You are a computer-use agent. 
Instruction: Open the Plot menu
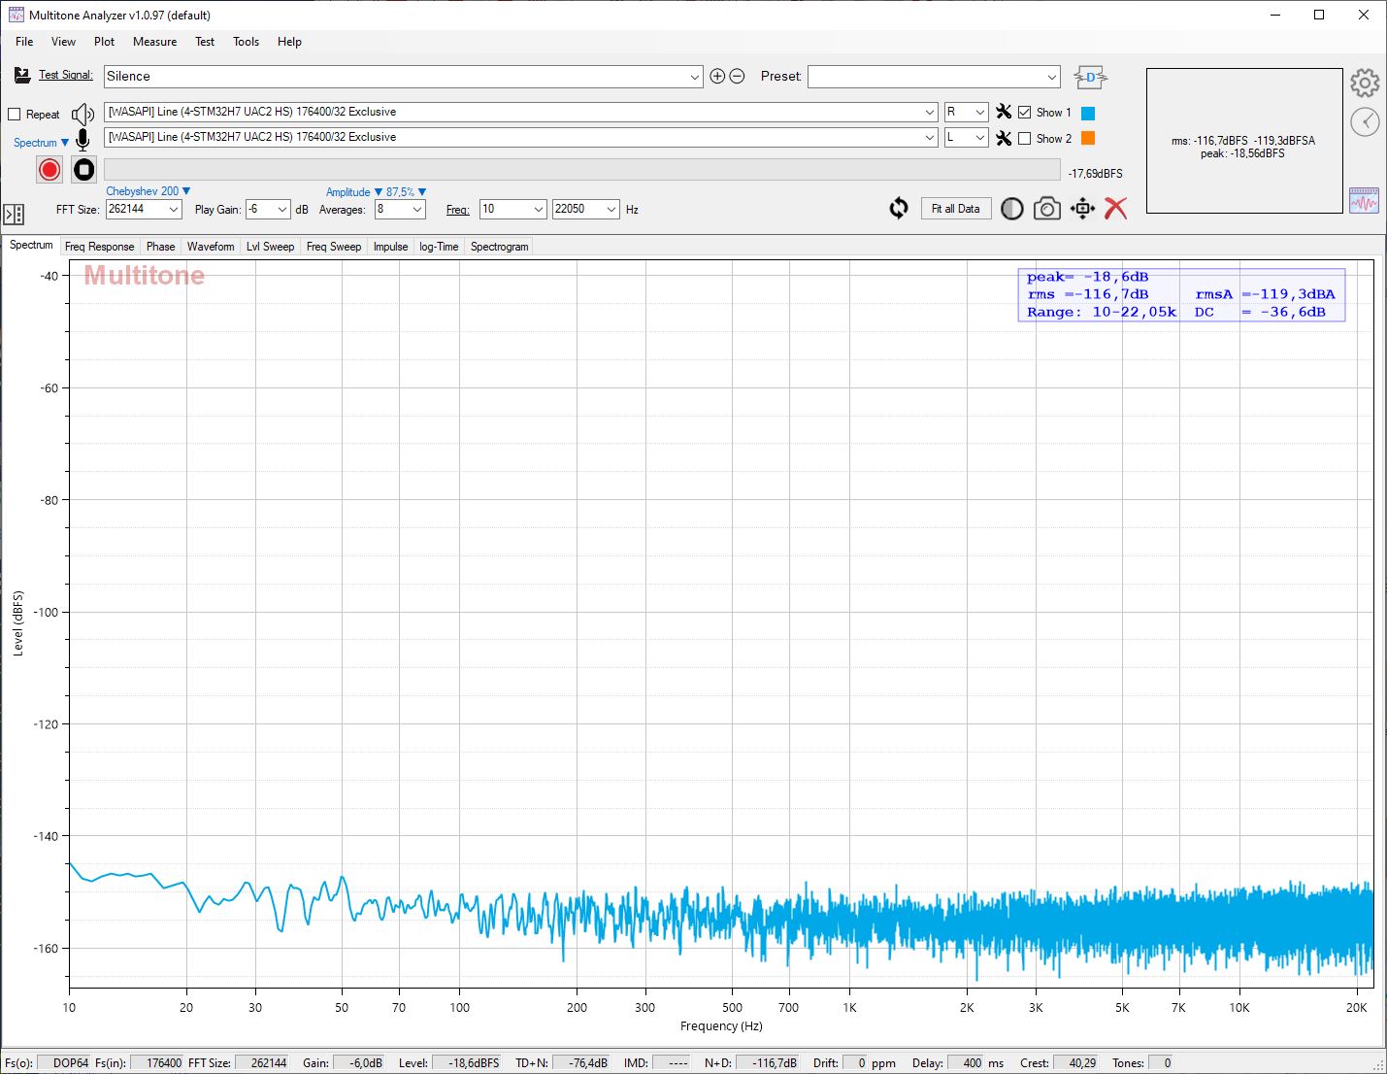[104, 42]
